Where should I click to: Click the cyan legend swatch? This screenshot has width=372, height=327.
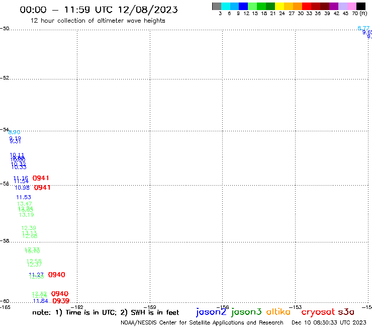pyautogui.click(x=226, y=6)
